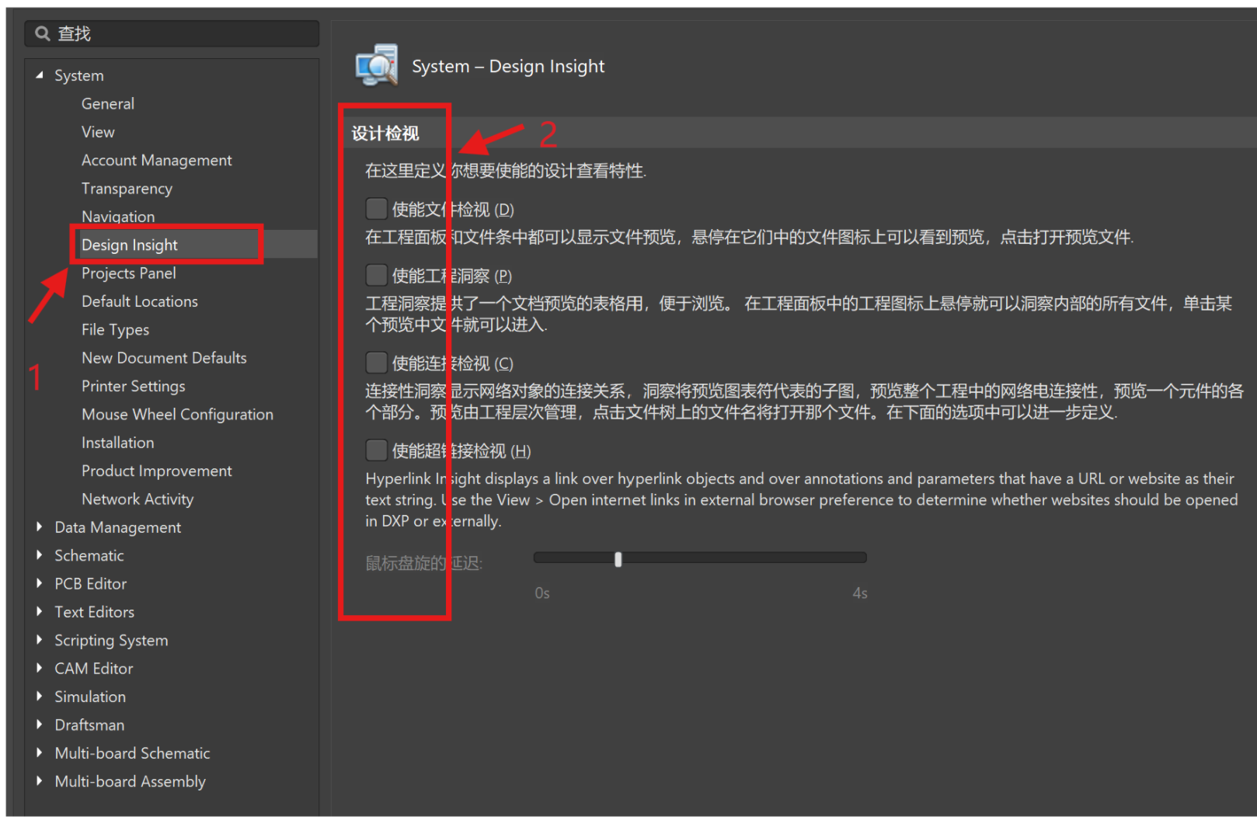Click the search magnifier icon
Image resolution: width=1257 pixels, height=817 pixels.
(x=43, y=33)
